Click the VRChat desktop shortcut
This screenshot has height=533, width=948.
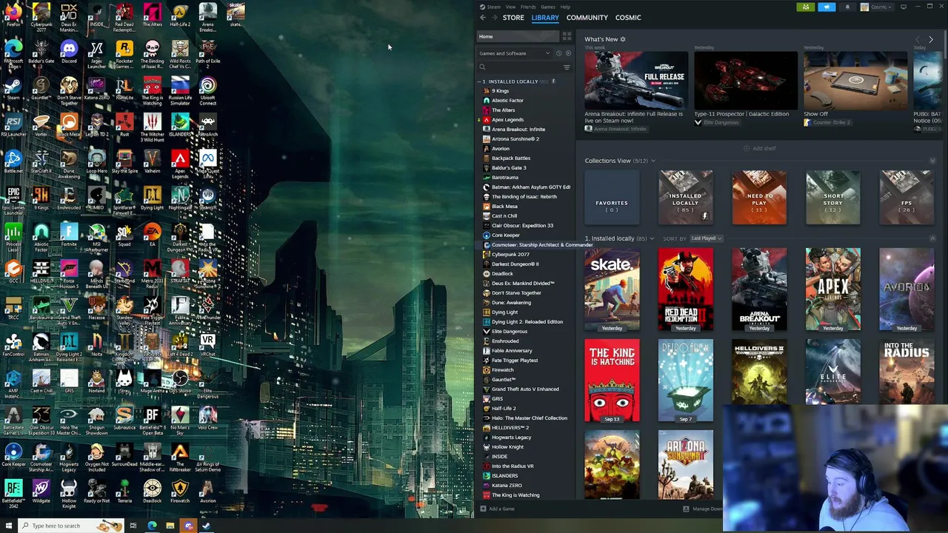point(207,345)
